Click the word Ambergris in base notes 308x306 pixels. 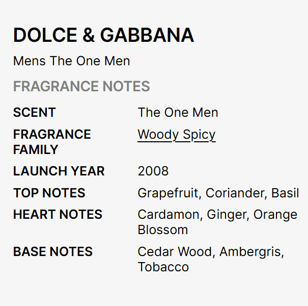pyautogui.click(x=251, y=251)
